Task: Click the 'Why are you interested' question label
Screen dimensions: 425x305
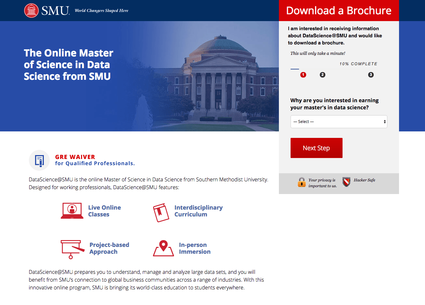Action: (334, 104)
